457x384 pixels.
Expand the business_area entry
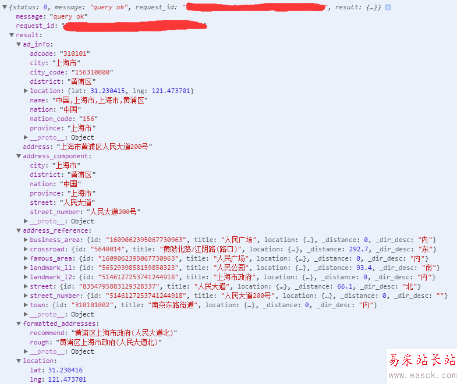click(x=26, y=240)
